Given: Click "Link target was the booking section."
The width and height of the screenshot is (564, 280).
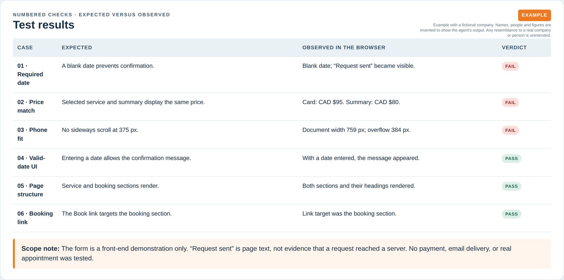Looking at the screenshot, I should click(x=349, y=214).
